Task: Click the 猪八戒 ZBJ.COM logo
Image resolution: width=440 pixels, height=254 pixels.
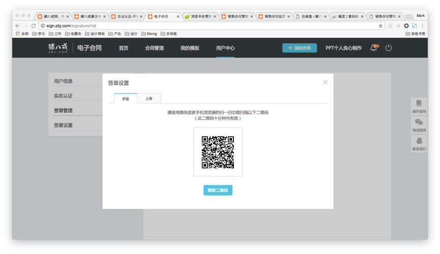Action: tap(58, 48)
